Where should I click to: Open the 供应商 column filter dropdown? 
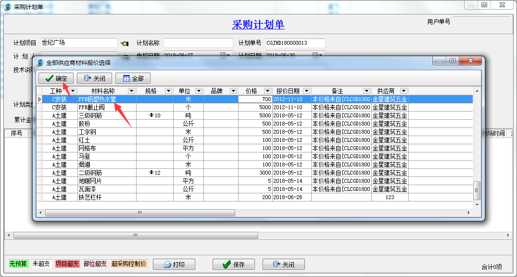[404, 91]
